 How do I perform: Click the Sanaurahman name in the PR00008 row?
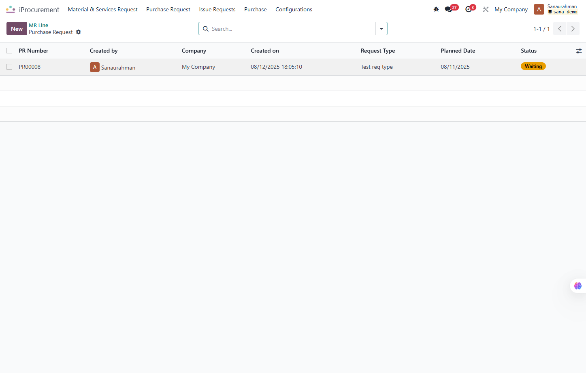tap(118, 68)
